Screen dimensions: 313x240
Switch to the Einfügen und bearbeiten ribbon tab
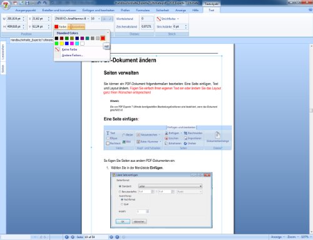point(98,10)
